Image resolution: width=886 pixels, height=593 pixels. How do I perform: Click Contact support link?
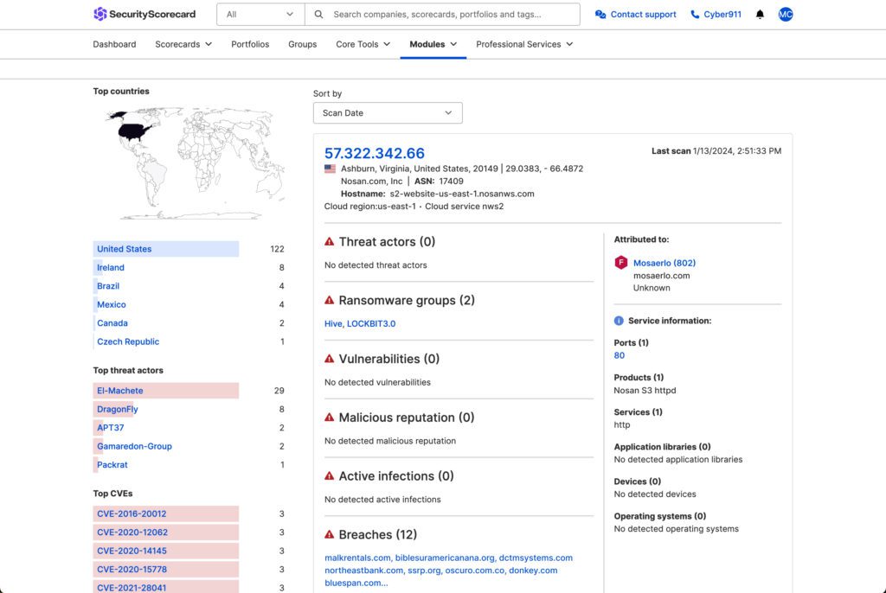(643, 14)
